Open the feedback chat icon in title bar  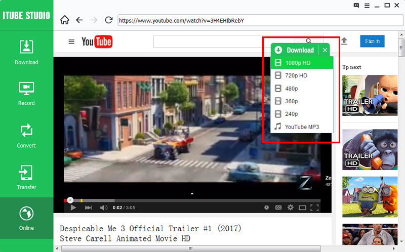(356, 6)
